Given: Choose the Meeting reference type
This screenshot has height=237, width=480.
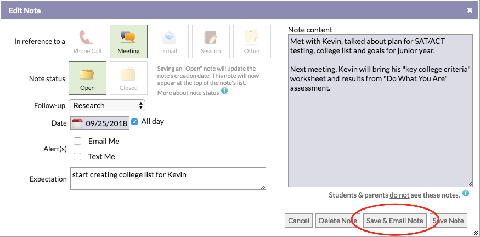Looking at the screenshot, I should point(128,41).
